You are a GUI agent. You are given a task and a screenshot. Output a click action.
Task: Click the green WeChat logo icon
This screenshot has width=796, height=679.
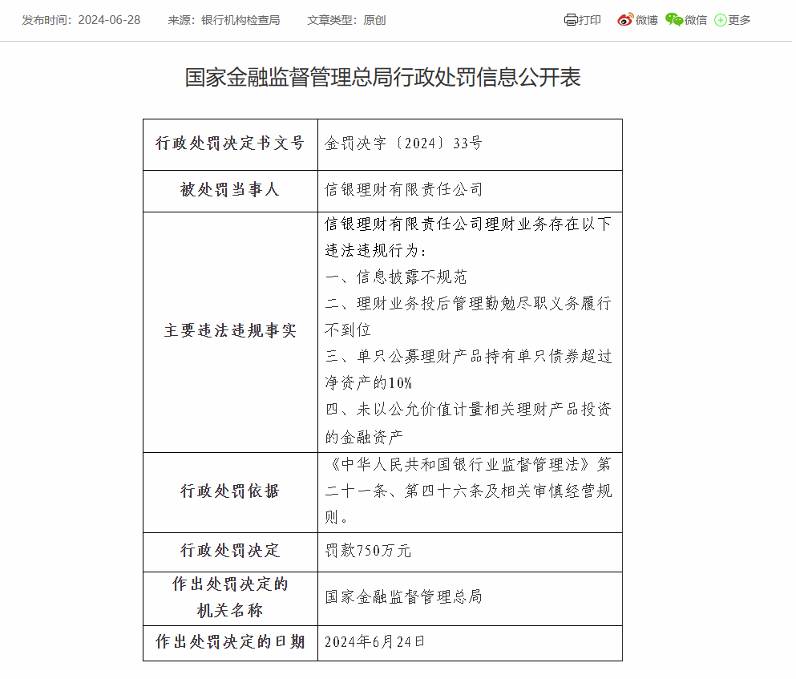click(674, 20)
